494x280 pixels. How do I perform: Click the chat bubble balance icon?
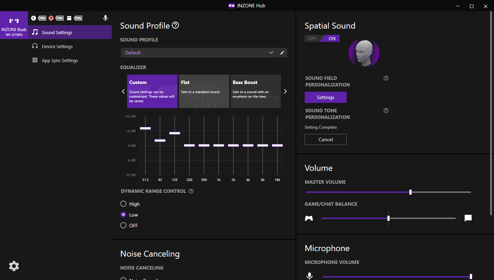(468, 218)
